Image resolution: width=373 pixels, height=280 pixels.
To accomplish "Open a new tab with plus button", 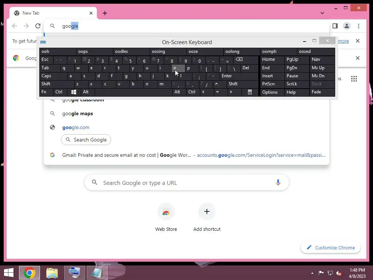I will tap(105, 13).
